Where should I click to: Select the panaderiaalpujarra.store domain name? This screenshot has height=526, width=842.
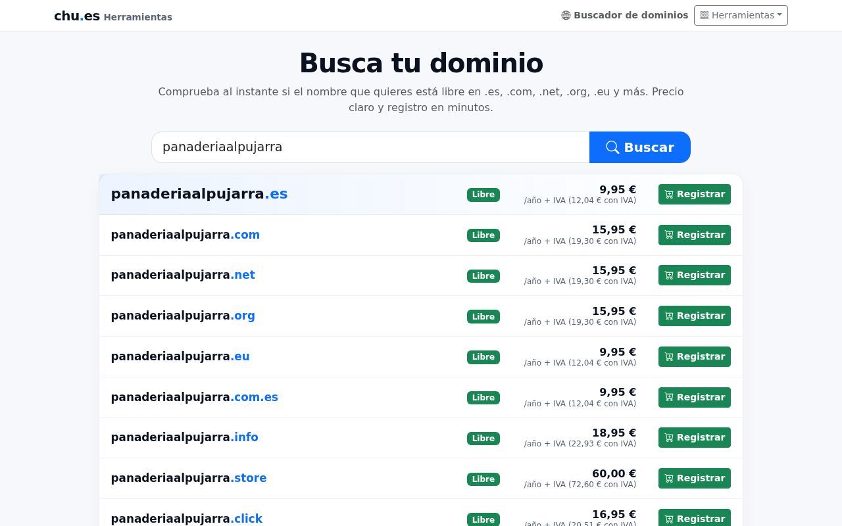189,478
